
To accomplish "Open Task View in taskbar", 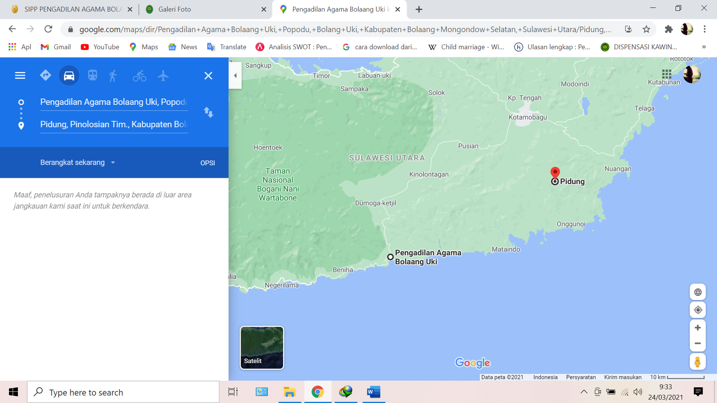I will click(233, 392).
